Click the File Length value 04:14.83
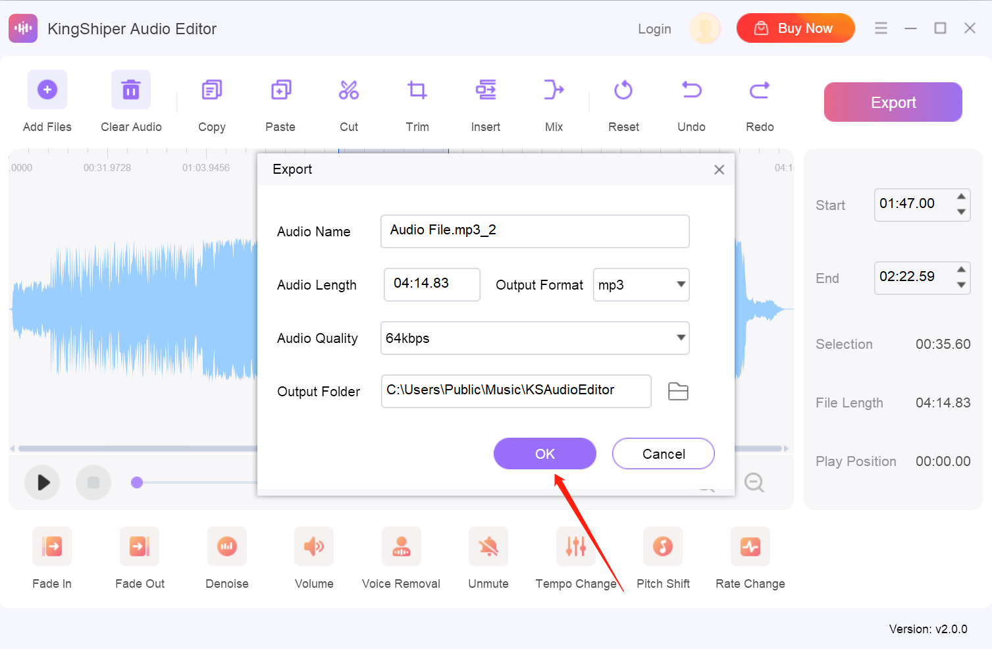 (943, 403)
